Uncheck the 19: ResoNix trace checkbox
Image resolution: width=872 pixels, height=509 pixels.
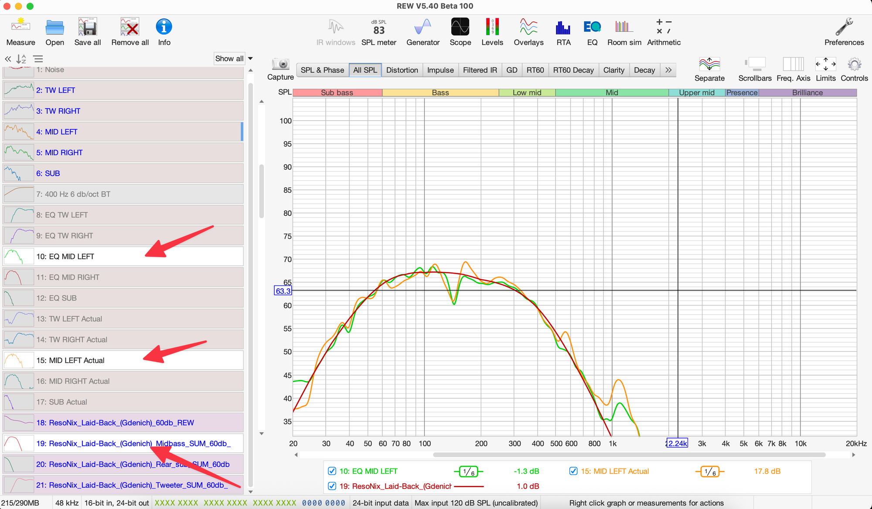click(x=332, y=486)
